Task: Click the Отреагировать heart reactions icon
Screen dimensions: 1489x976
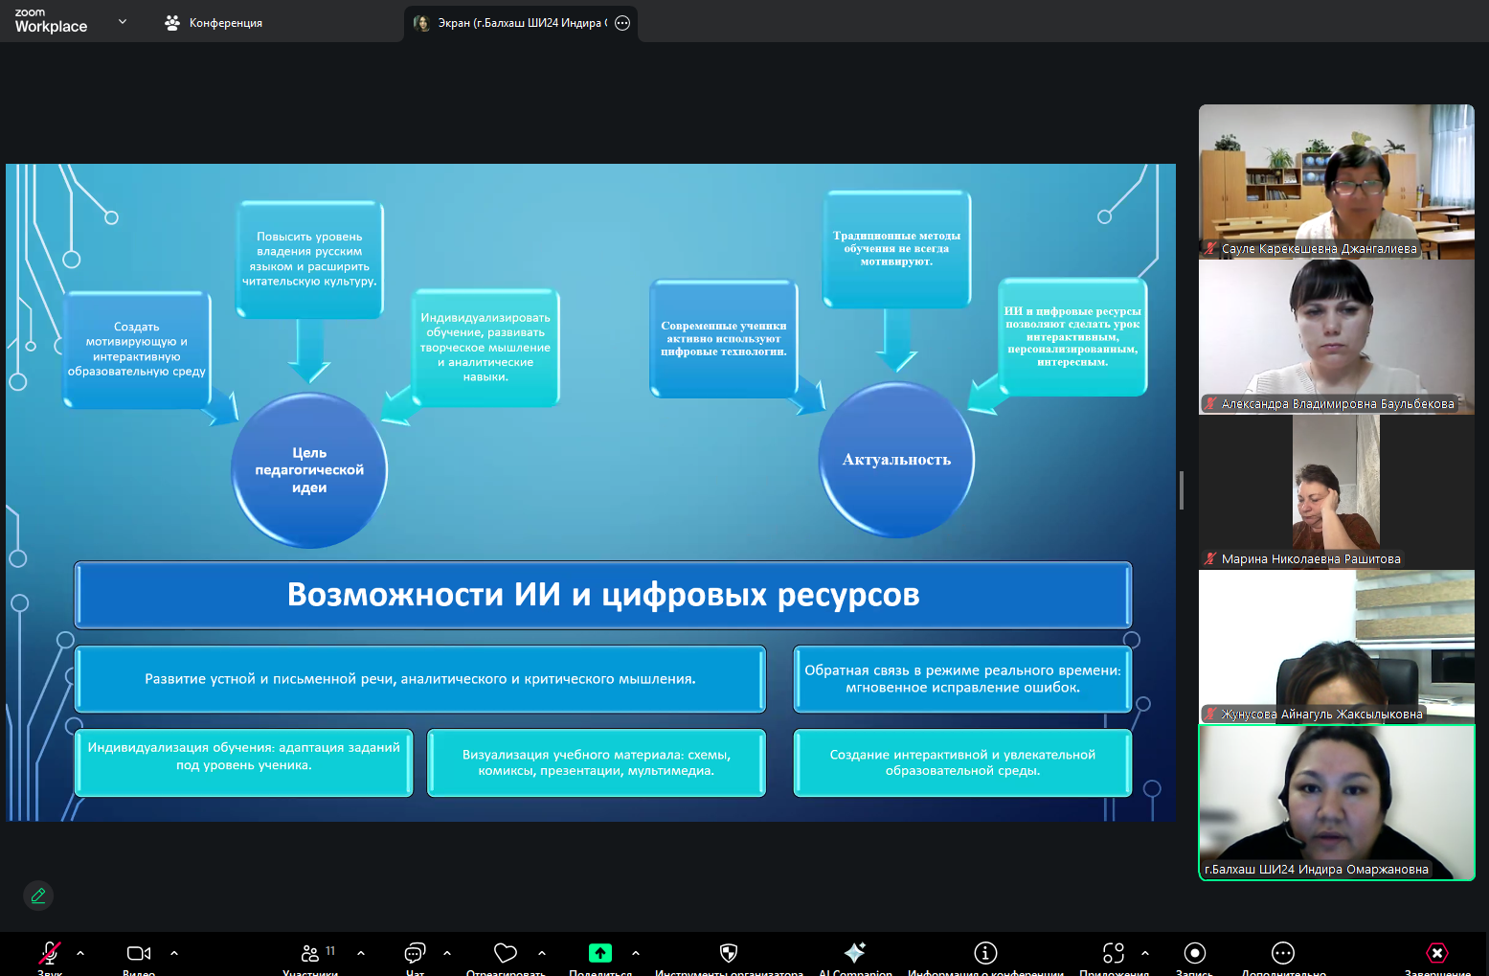Action: 505,953
